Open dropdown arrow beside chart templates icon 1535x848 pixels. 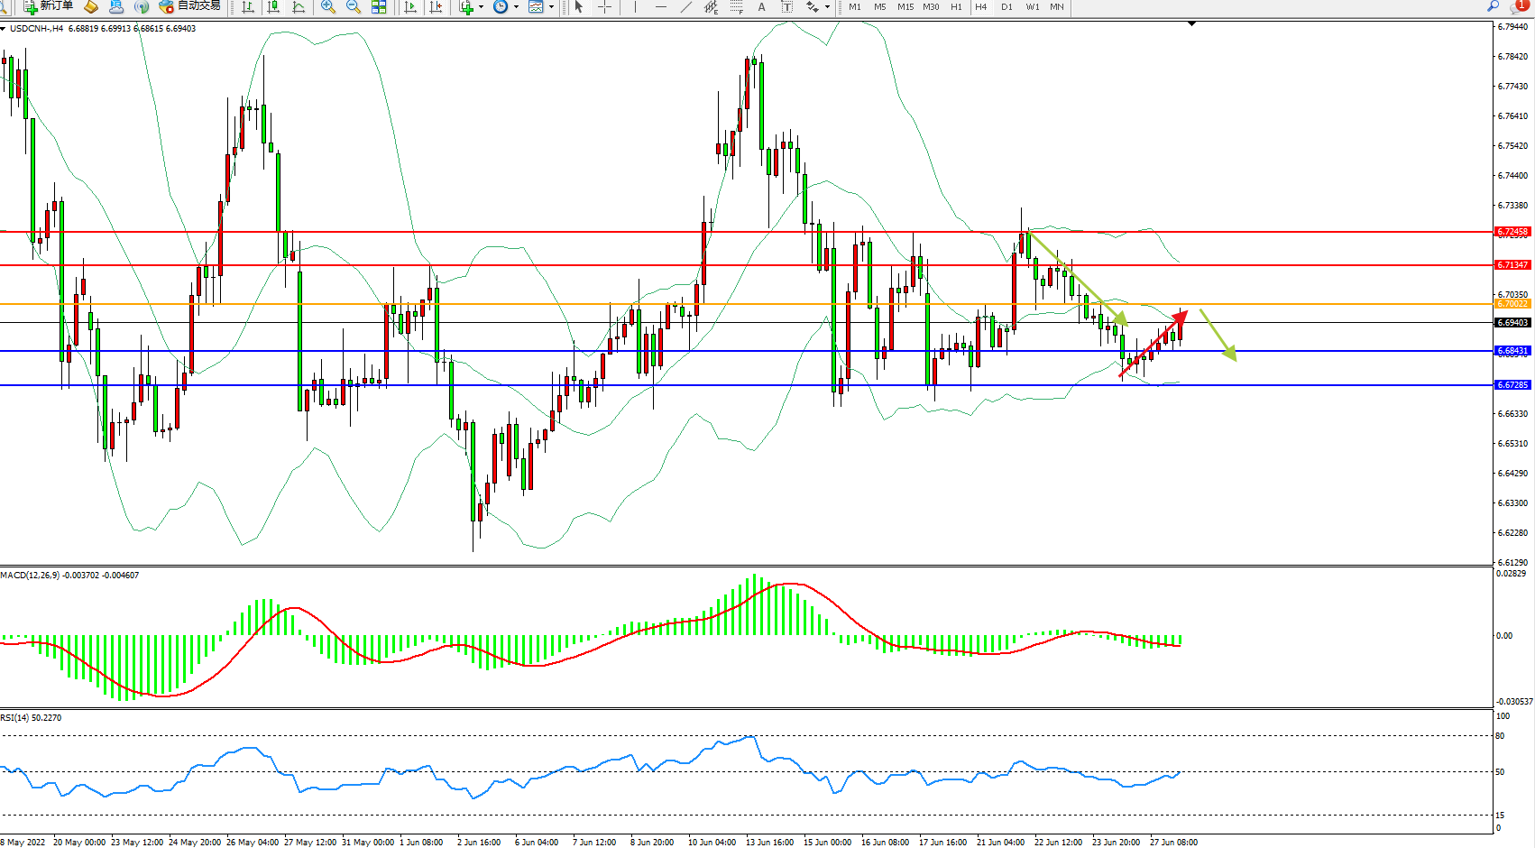551,6
